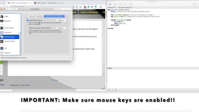The image size is (199, 112).
Task: Click the Accessibility sidebar scrollbar
Action: pos(20,43)
